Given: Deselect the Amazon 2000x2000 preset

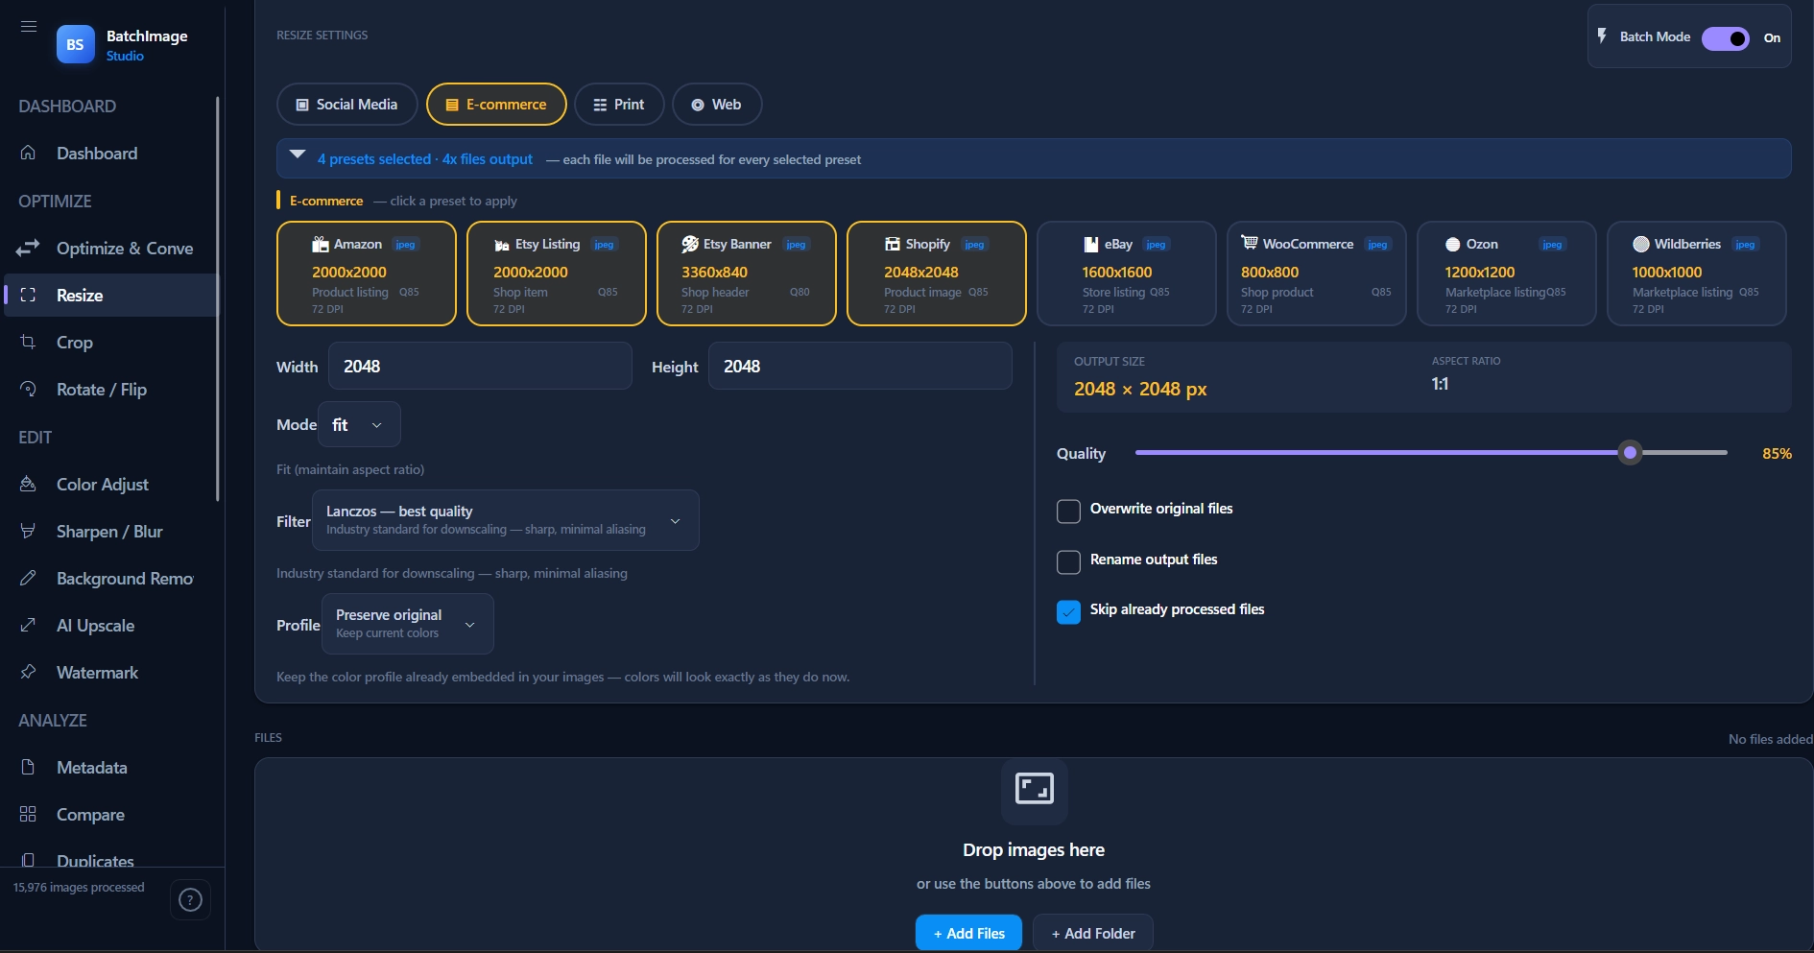Looking at the screenshot, I should tap(367, 274).
